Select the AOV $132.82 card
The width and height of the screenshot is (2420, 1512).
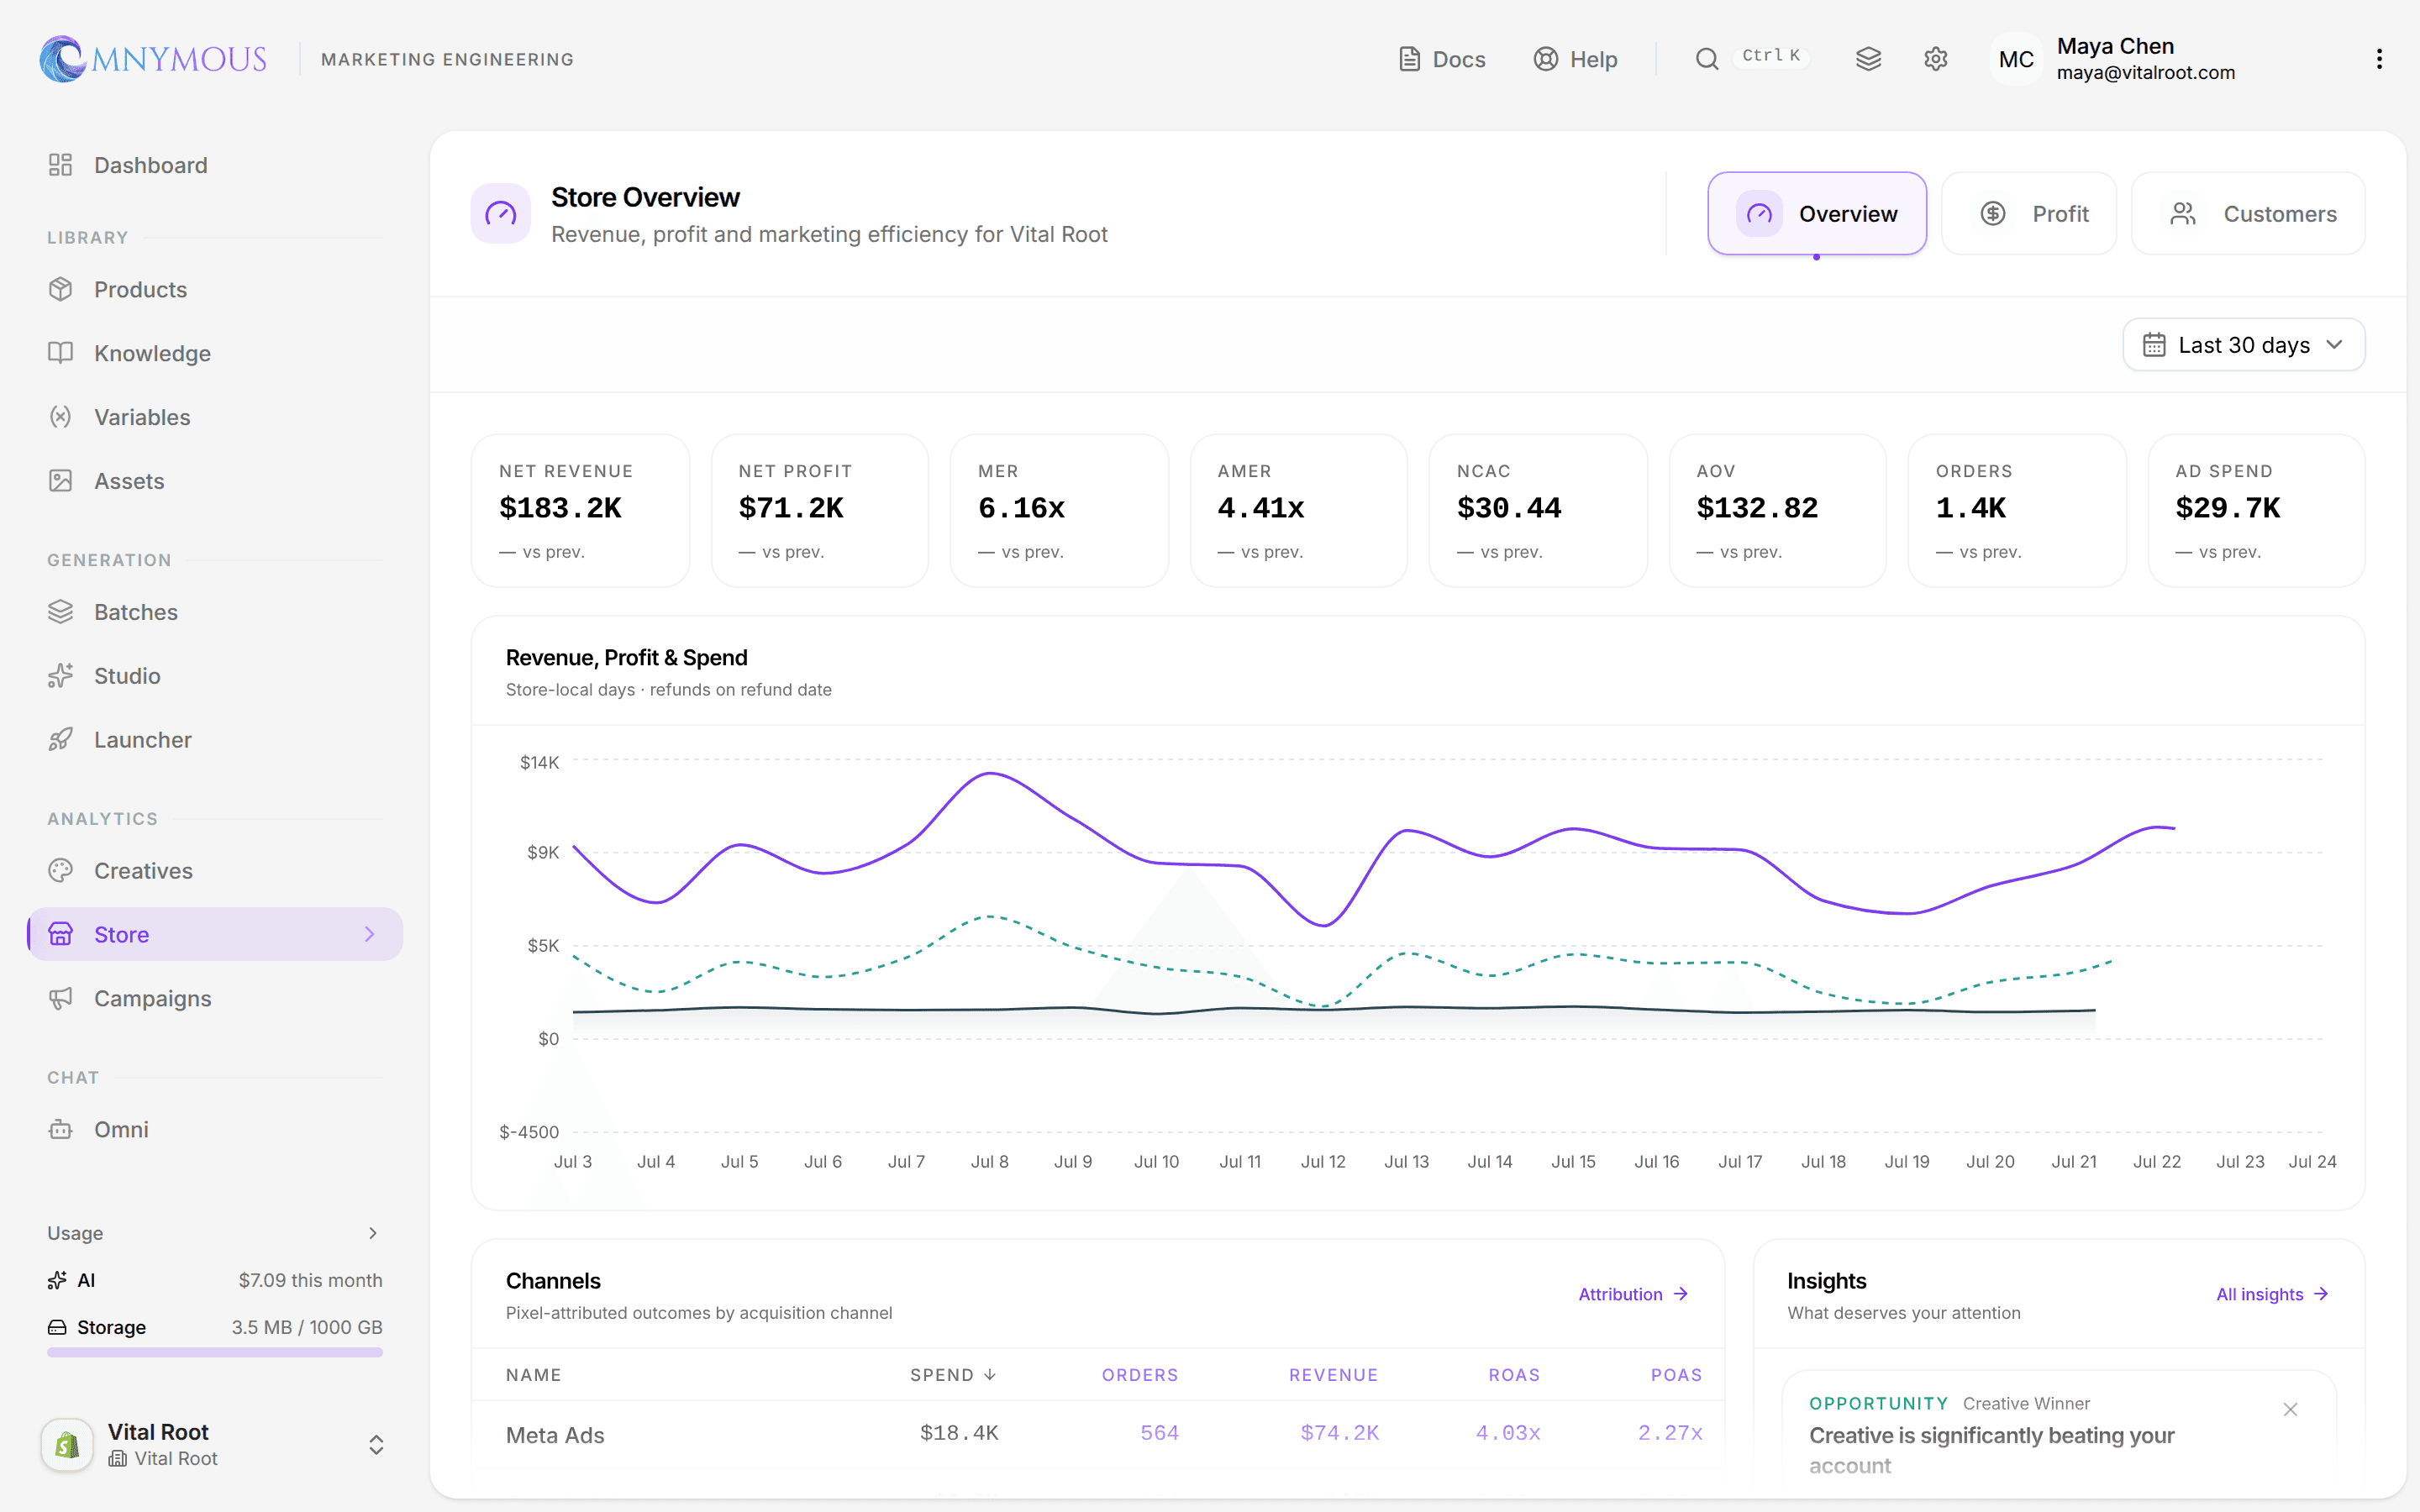coord(1777,510)
